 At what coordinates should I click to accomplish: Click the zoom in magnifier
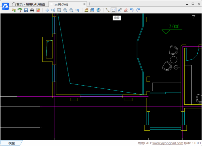(x=65, y=10)
